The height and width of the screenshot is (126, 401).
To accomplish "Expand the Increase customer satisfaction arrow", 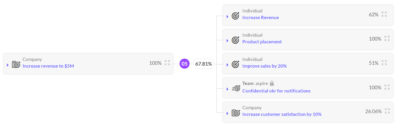I will point(227,113).
